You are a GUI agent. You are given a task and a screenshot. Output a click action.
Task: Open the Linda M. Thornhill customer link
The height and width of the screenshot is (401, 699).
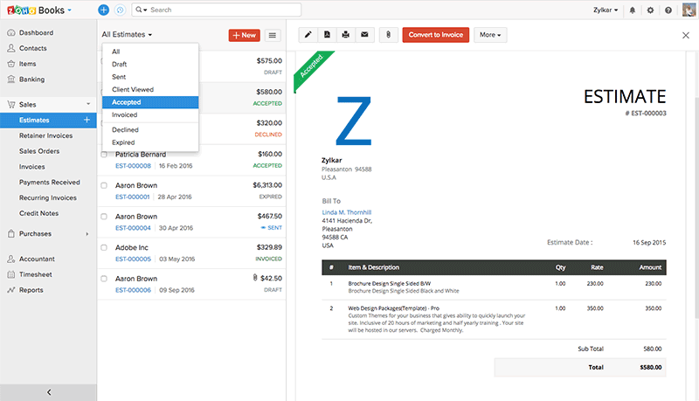pos(346,212)
